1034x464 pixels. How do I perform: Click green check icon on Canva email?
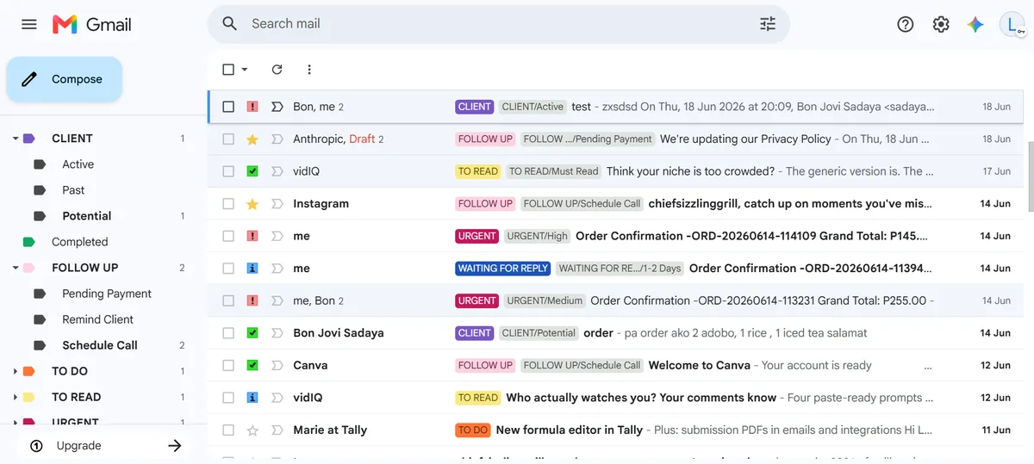[x=252, y=365]
